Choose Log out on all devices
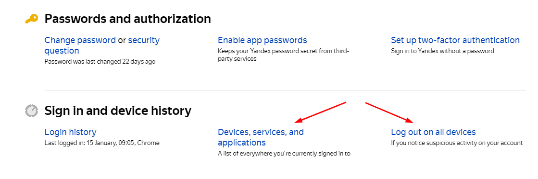This screenshot has width=538, height=179. coord(433,132)
